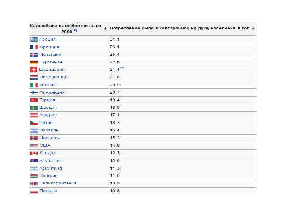Click the Germany flag icon
This screenshot has height=215, width=286.
(34, 62)
